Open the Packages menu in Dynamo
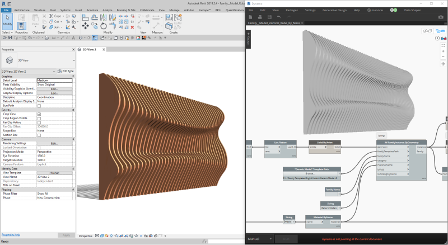This screenshot has width=448, height=245. 292,10
